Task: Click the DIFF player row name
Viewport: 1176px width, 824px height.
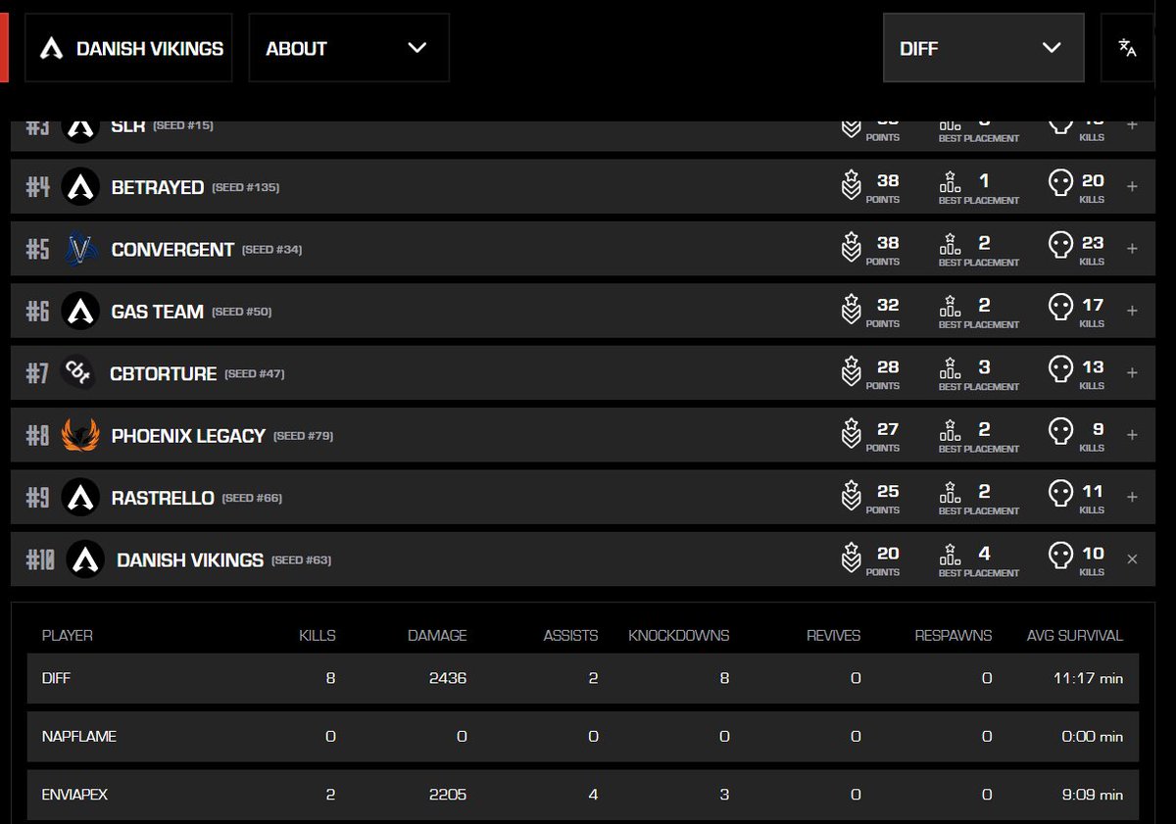Action: 57,678
